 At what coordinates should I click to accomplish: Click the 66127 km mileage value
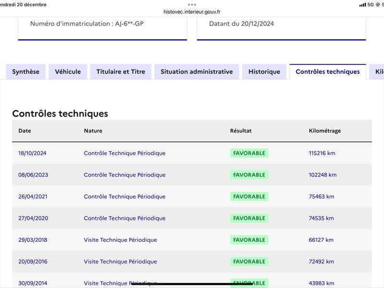tap(321, 240)
